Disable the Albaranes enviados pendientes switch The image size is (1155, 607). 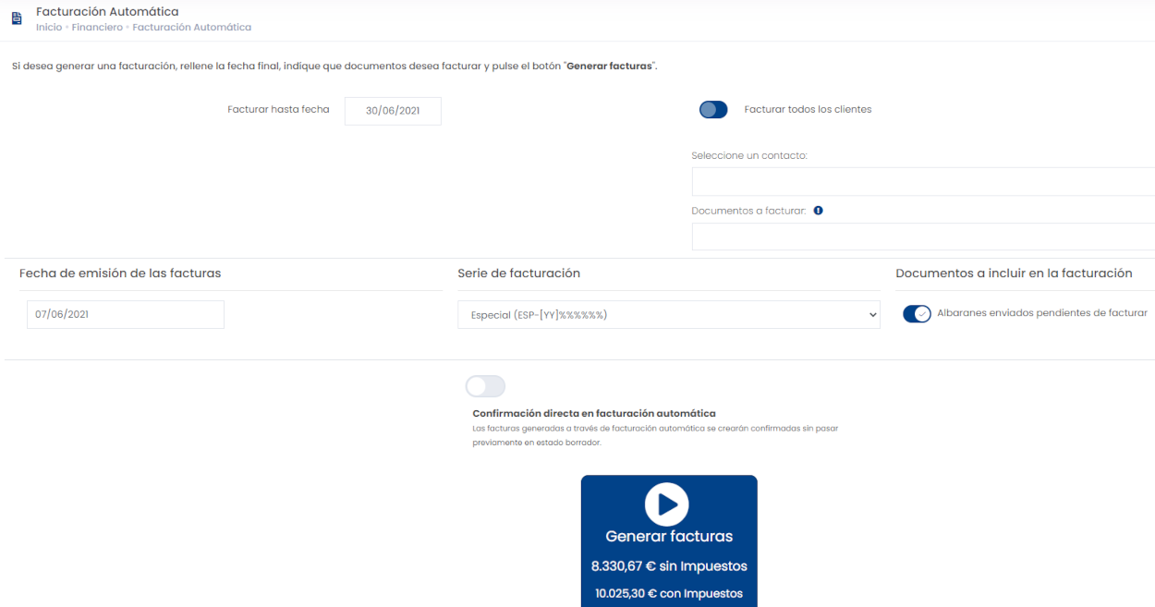(917, 314)
